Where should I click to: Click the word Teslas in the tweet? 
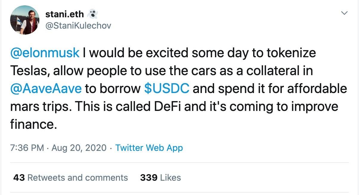pos(28,71)
